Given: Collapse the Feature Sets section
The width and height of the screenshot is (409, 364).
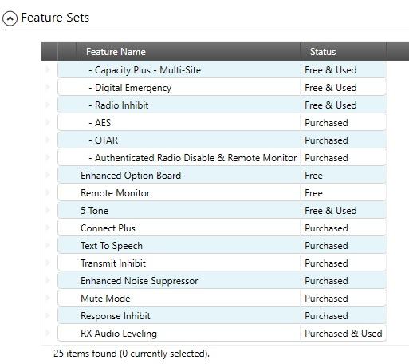Looking at the screenshot, I should pos(10,18).
